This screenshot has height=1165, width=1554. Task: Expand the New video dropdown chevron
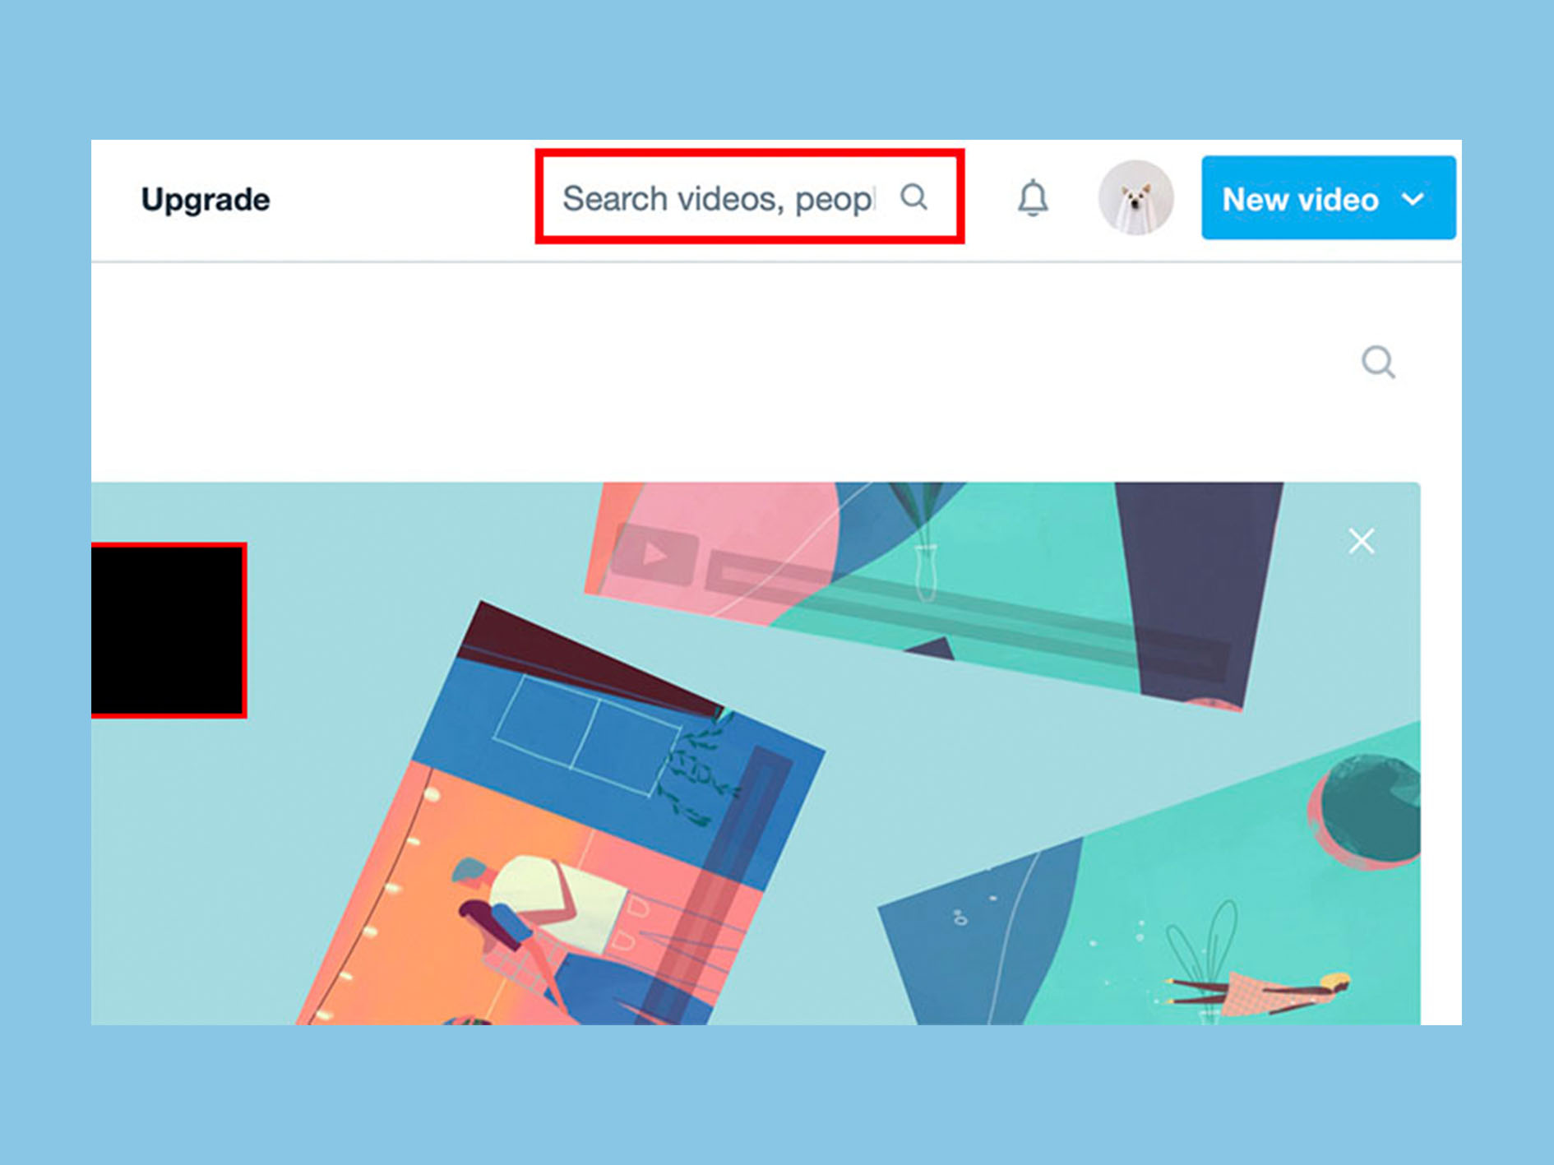pos(1413,199)
